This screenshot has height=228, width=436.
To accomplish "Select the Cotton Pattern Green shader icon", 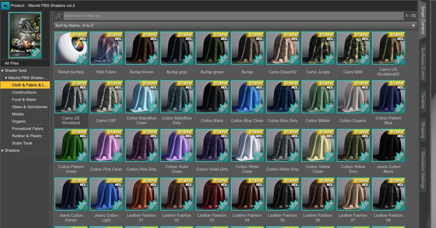I will click(71, 145).
